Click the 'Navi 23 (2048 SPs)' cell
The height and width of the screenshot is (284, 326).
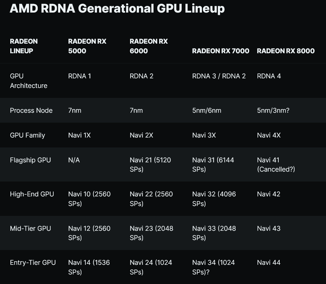(x=151, y=233)
